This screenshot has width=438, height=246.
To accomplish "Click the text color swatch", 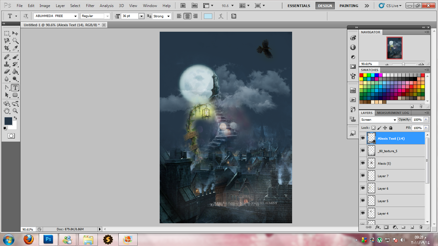I will click(208, 16).
